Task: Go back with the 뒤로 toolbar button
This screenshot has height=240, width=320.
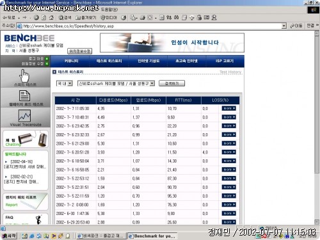Action: 9,18
